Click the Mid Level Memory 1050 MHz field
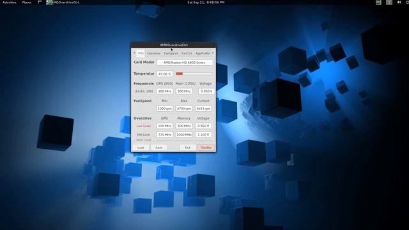Image resolution: width=409 pixels, height=230 pixels. 184,135
